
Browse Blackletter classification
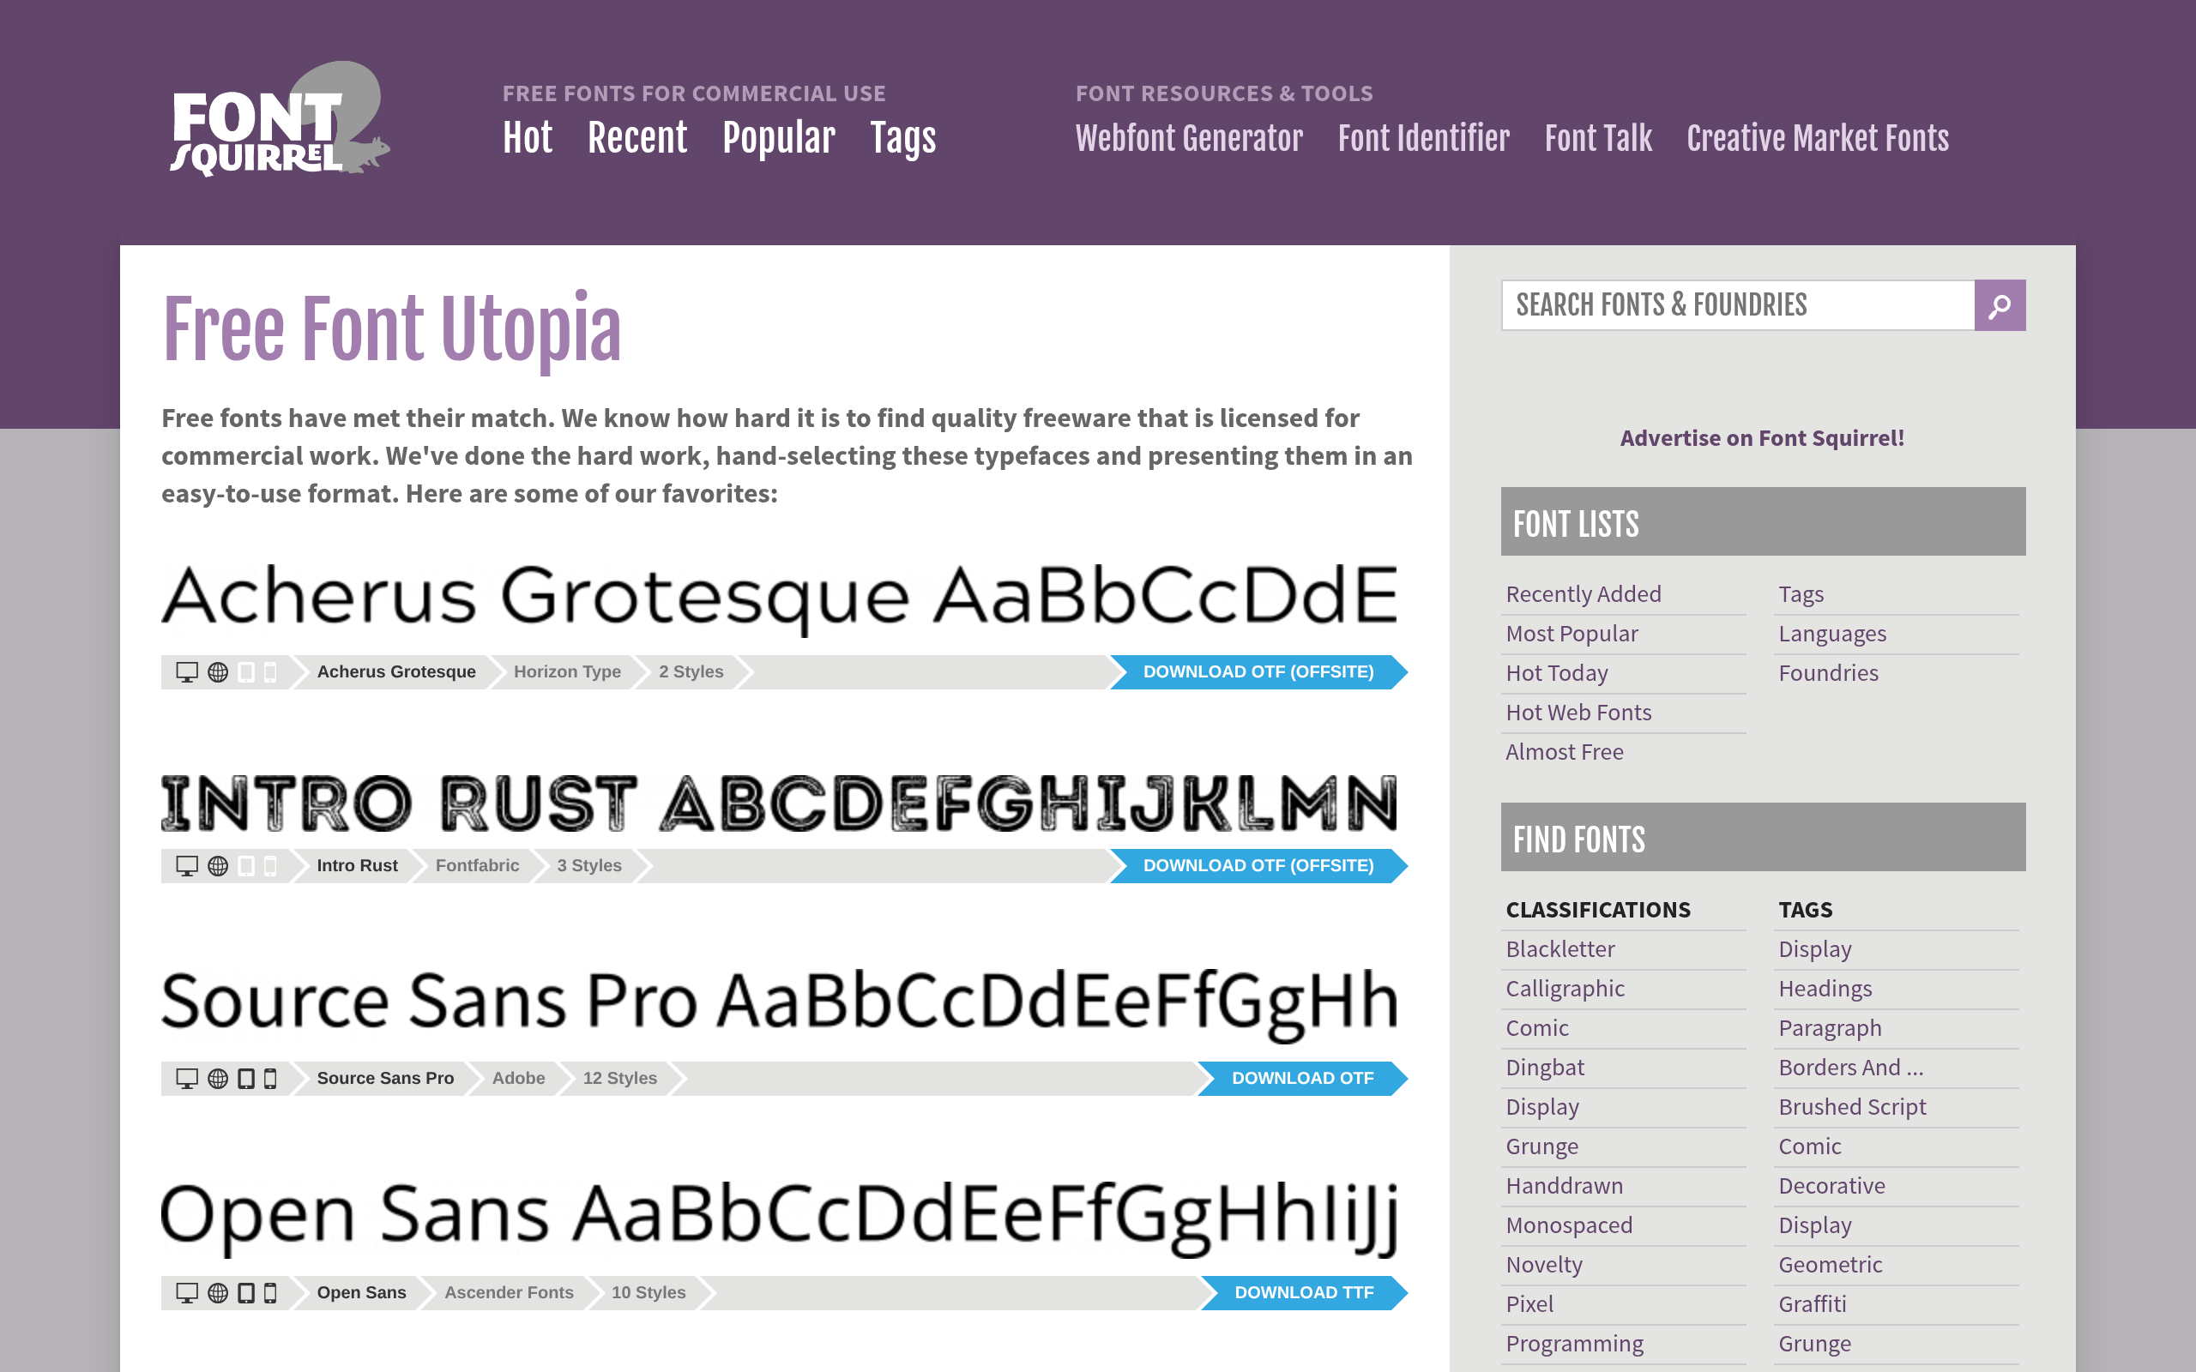(1561, 949)
